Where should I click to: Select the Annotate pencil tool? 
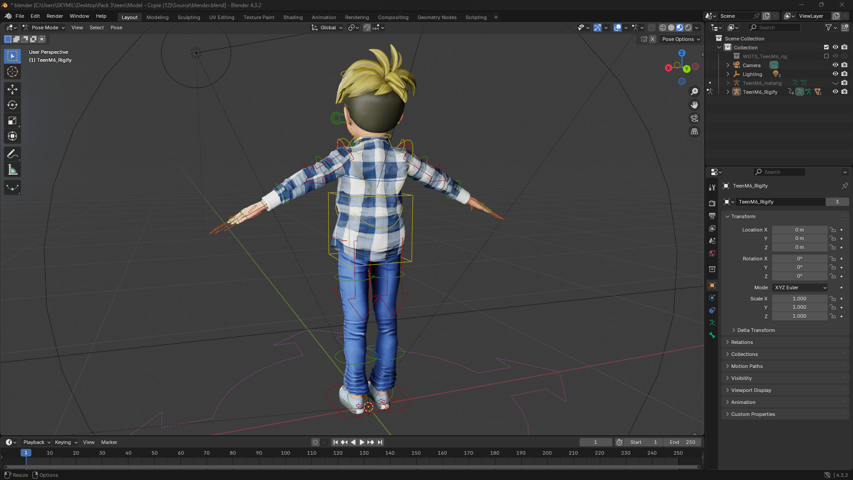click(x=12, y=154)
